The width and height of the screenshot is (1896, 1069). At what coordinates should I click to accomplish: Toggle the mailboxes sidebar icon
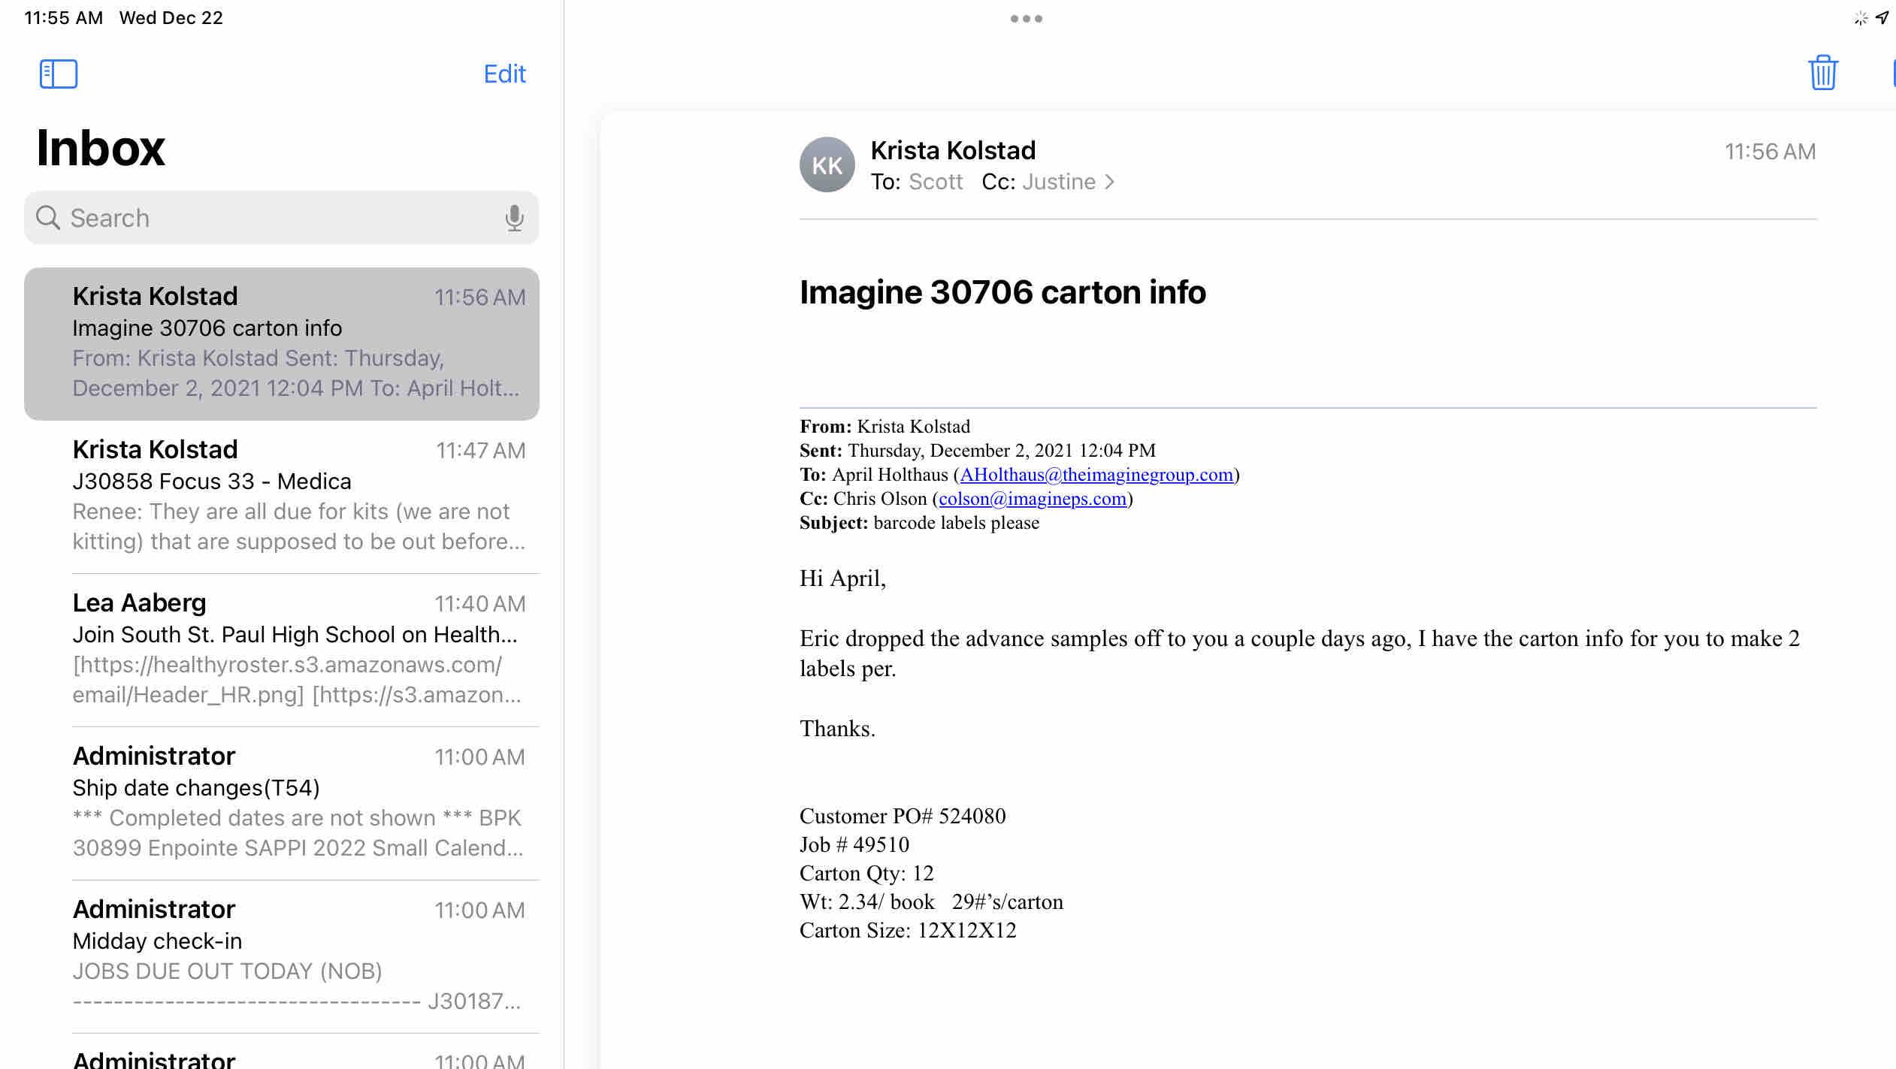tap(59, 74)
